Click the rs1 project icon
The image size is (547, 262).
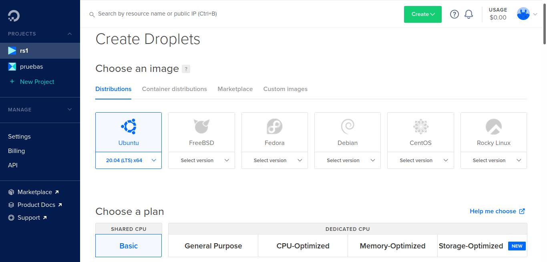point(12,51)
